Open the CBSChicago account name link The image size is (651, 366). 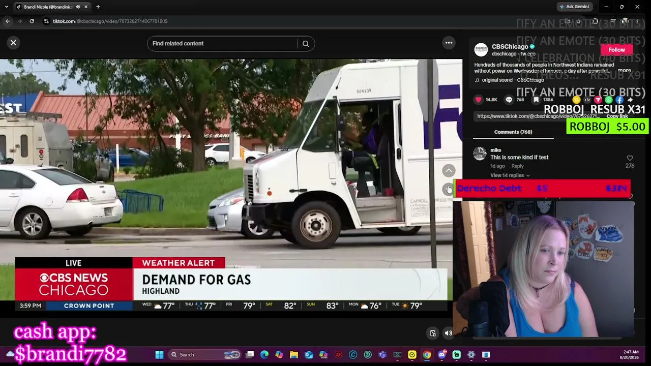click(510, 47)
